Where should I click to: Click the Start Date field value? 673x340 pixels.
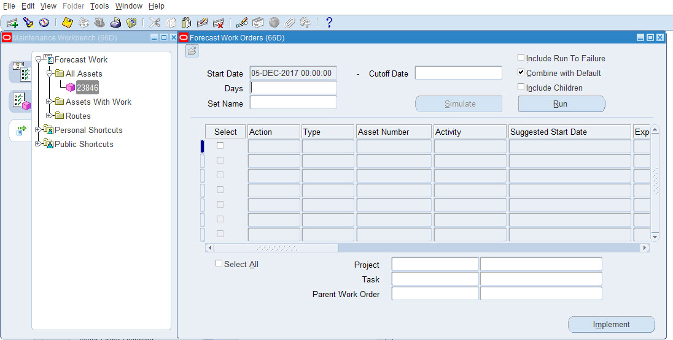[294, 73]
